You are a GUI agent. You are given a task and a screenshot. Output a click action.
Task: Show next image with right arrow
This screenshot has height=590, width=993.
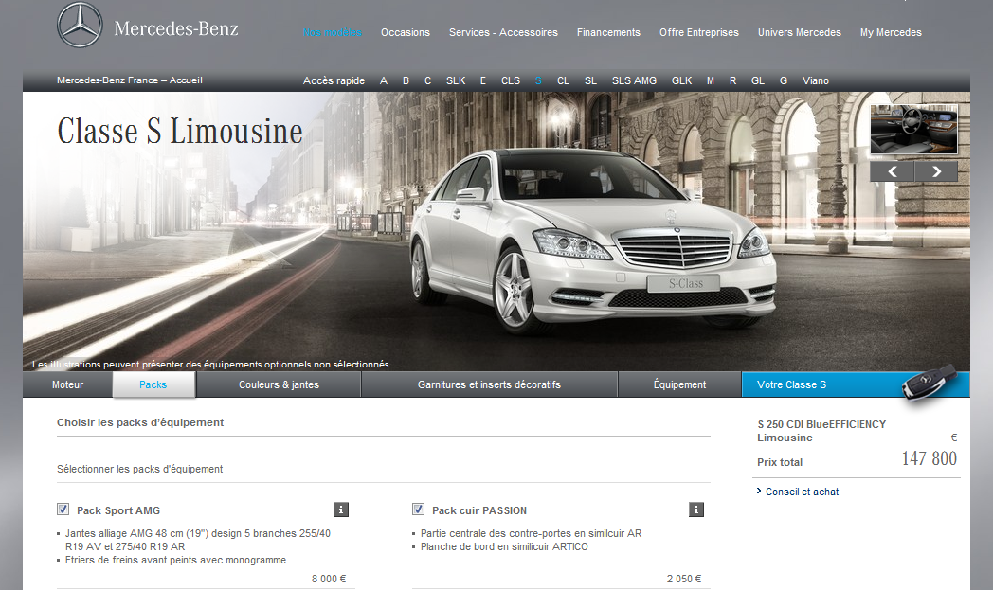[936, 171]
